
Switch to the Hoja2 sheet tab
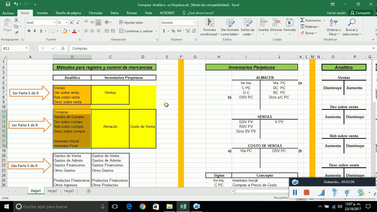[x=52, y=191]
